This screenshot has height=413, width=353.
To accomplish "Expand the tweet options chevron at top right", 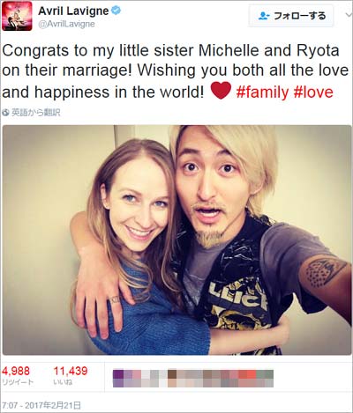I will (x=349, y=14).
